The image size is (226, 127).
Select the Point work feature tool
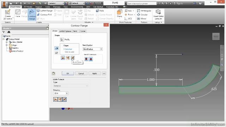point(130,15)
